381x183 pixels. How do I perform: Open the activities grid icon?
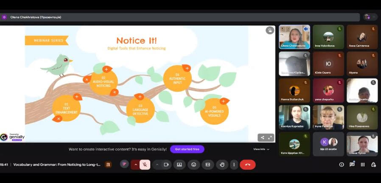(363, 164)
